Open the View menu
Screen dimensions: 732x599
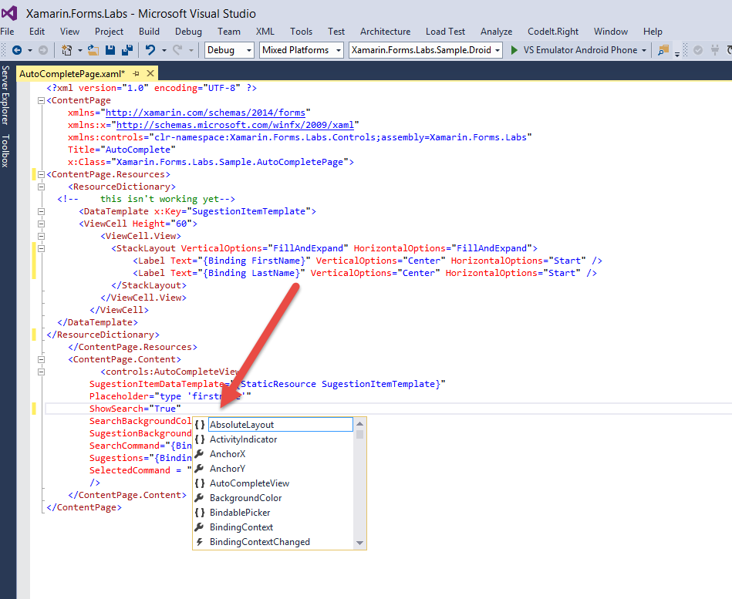tap(69, 32)
